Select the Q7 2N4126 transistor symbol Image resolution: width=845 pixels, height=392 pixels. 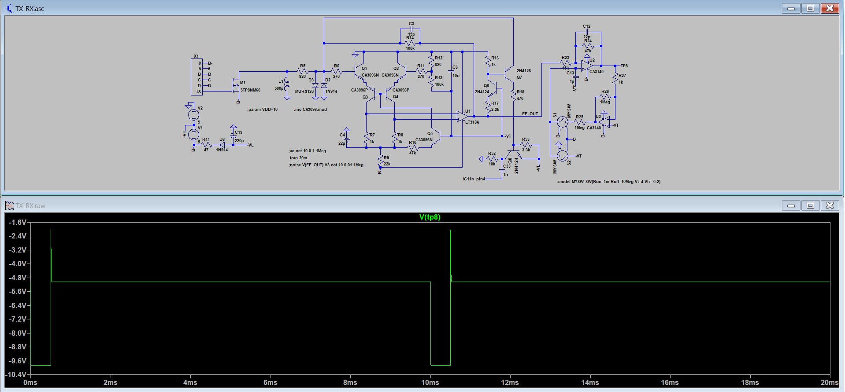510,74
